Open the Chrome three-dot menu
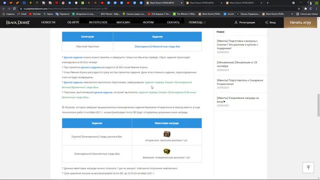 tap(317, 9)
